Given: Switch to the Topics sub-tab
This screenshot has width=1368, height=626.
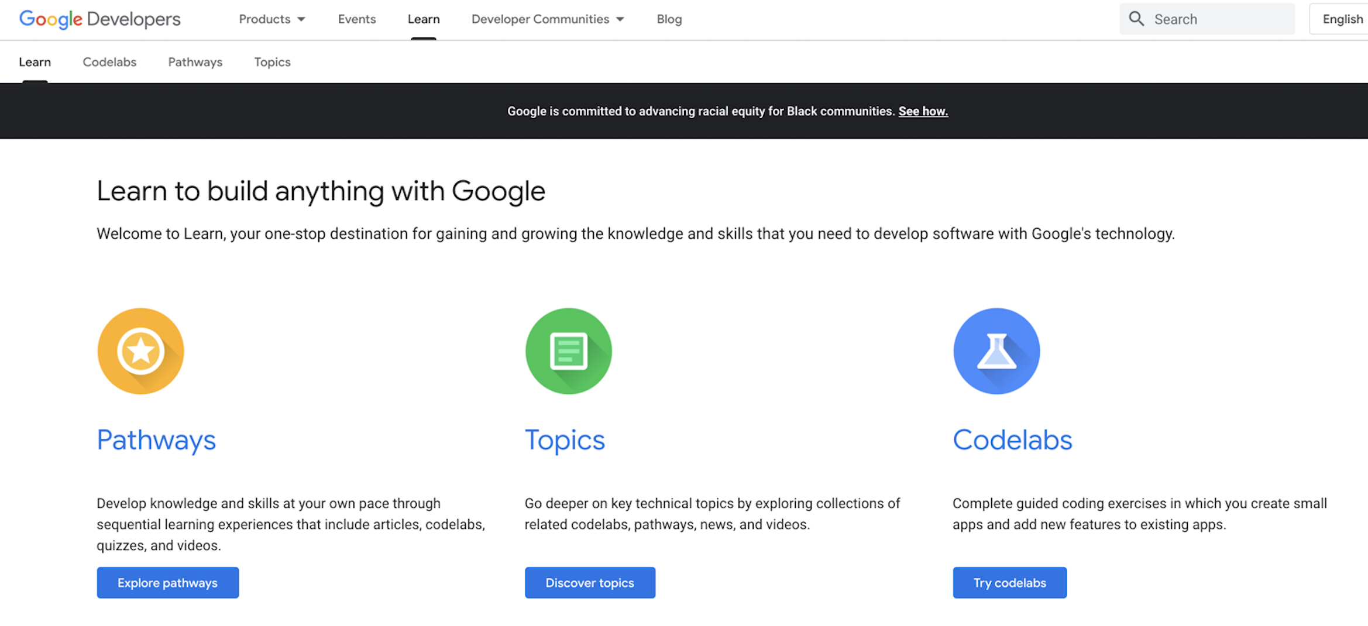Looking at the screenshot, I should coord(272,62).
